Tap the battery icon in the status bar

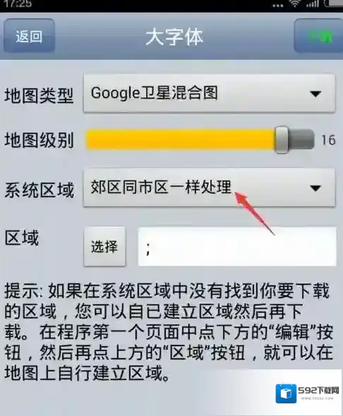click(334, 4)
